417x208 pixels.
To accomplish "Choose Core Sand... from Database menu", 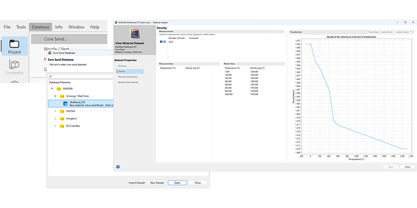I will pyautogui.click(x=69, y=39).
